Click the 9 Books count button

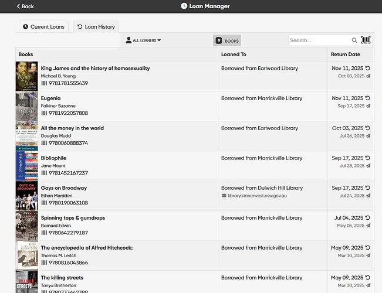[227, 40]
